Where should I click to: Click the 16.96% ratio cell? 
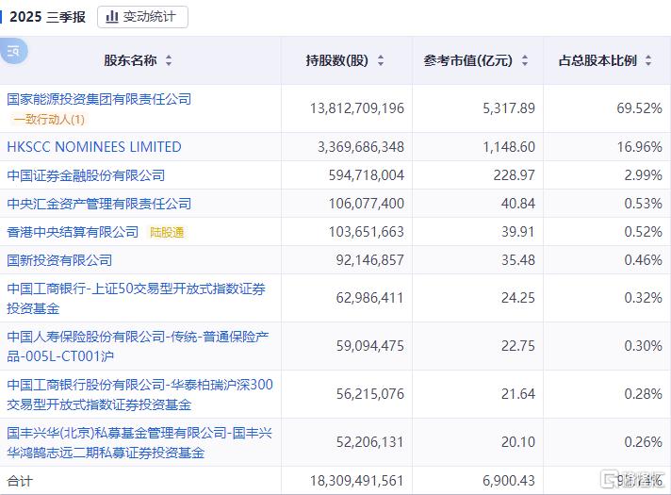pos(639,147)
